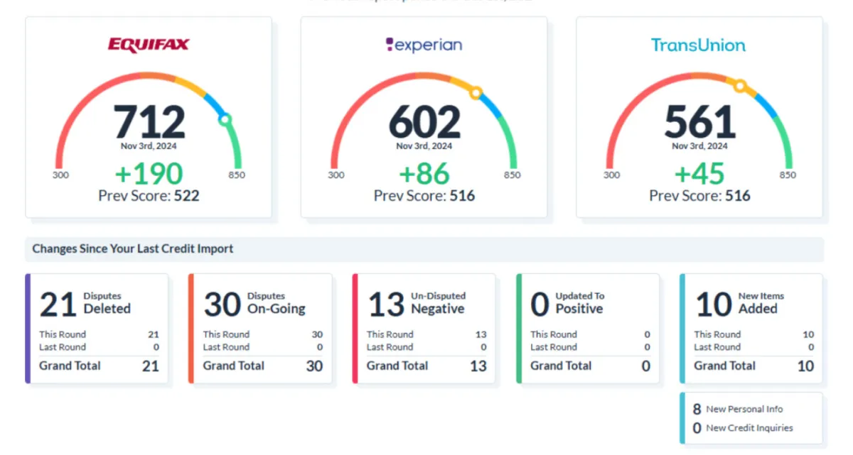Click the 850 maximum label on Experian gauge
The width and height of the screenshot is (853, 455).
(x=512, y=175)
